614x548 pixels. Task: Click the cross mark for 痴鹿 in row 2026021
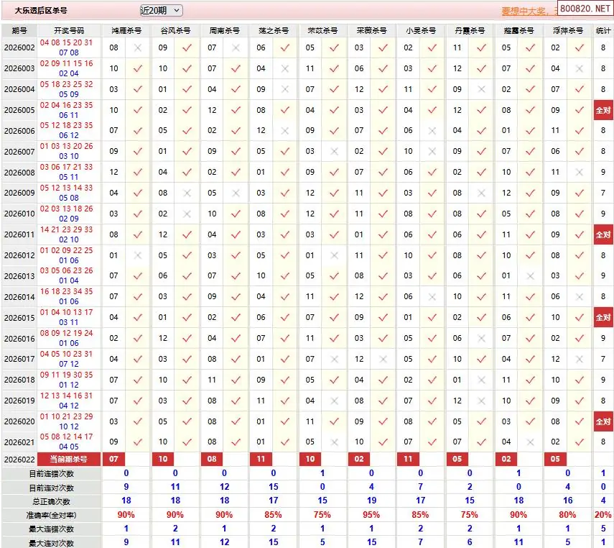coord(530,442)
